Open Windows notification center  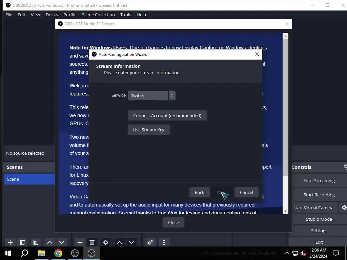point(336,253)
